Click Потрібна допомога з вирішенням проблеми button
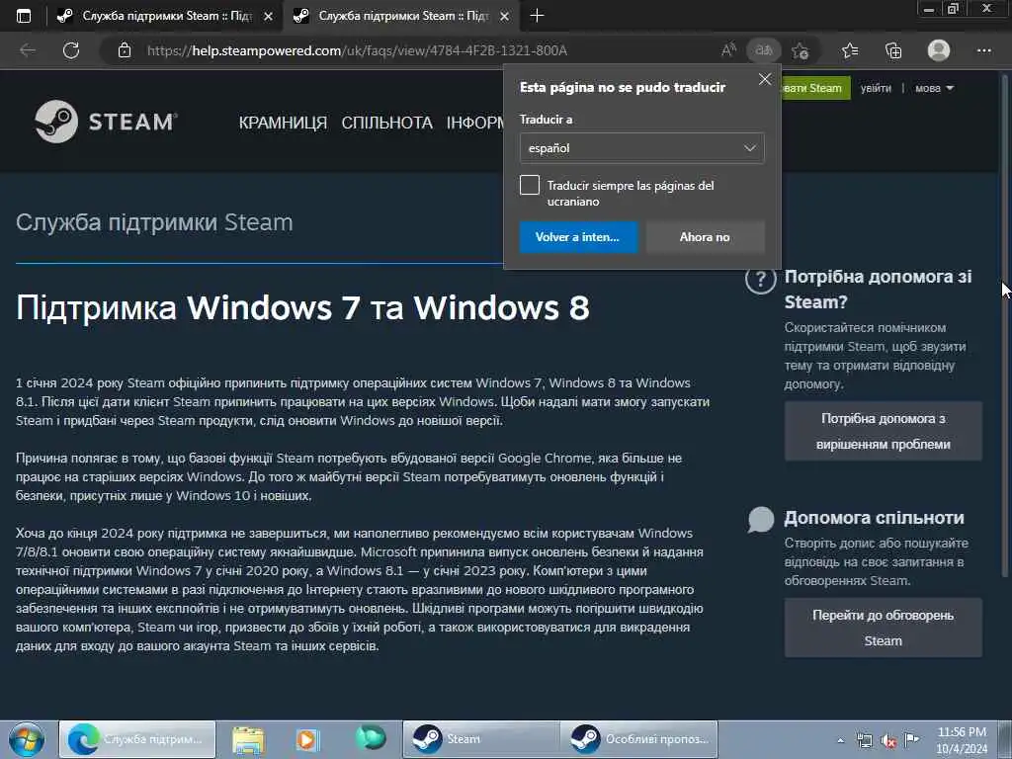The height and width of the screenshot is (759, 1012). tap(883, 431)
